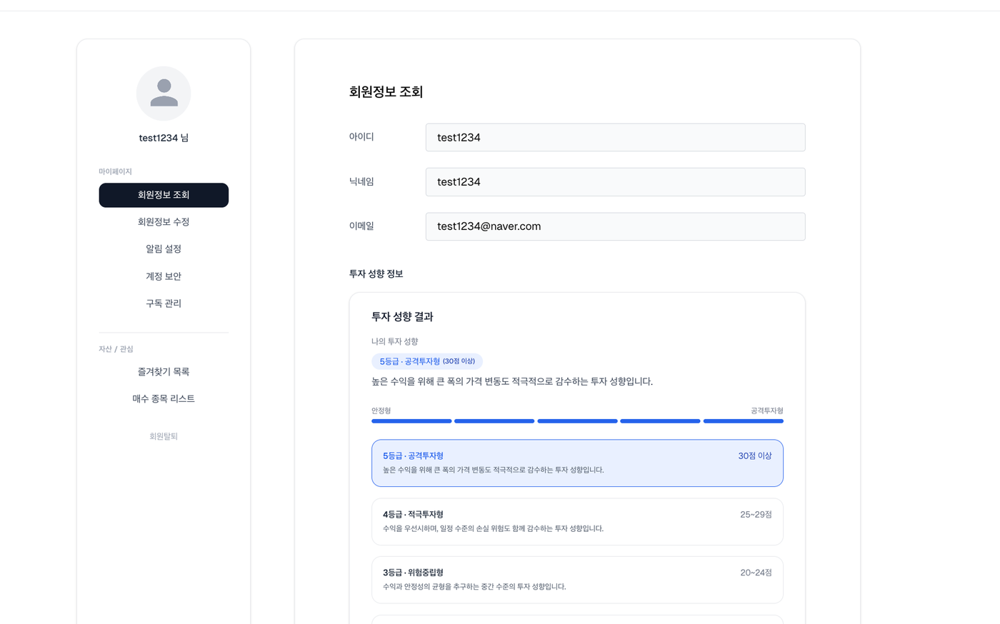Click the 30점 이상 score text
The width and height of the screenshot is (1000, 624).
click(755, 456)
